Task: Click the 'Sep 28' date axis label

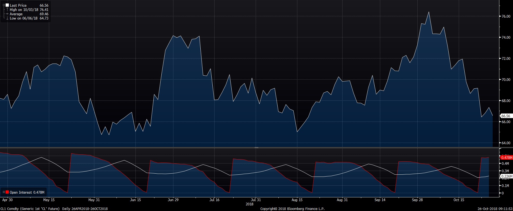Action: point(417,200)
